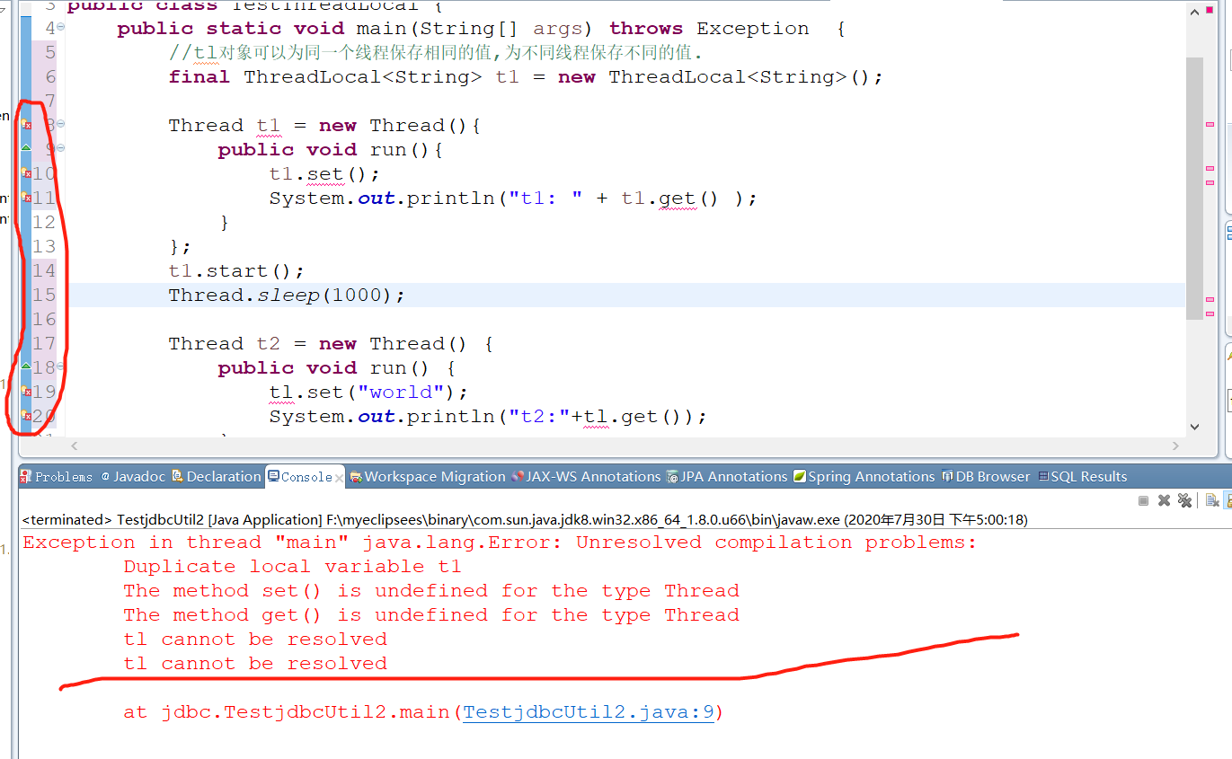The image size is (1232, 759).
Task: Click the tl.set("world") statement
Action: (368, 392)
